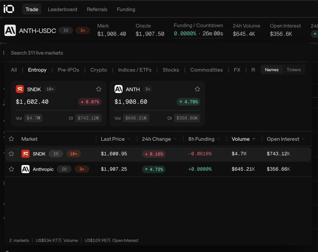Screen dimensions: 318x252
Task: Click the US$109.98万 Open Interest footer total
Action: point(111,240)
